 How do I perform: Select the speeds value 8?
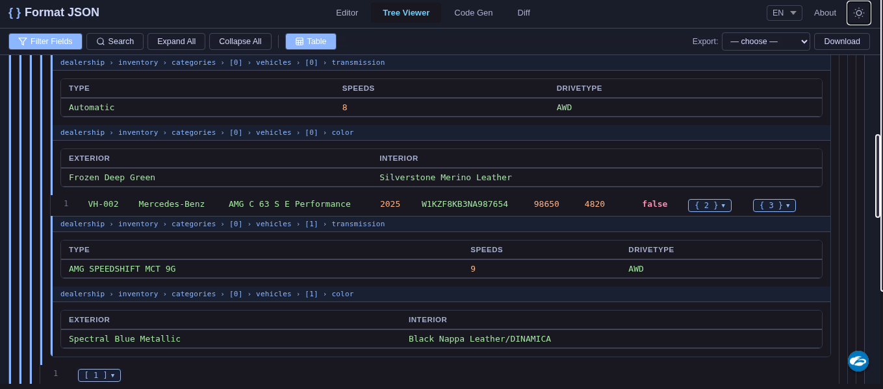pyautogui.click(x=345, y=108)
